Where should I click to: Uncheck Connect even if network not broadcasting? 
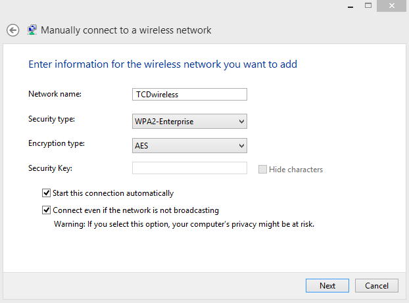46,210
